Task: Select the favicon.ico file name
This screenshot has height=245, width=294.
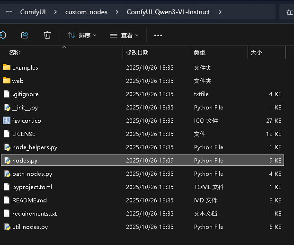Action: 27,121
